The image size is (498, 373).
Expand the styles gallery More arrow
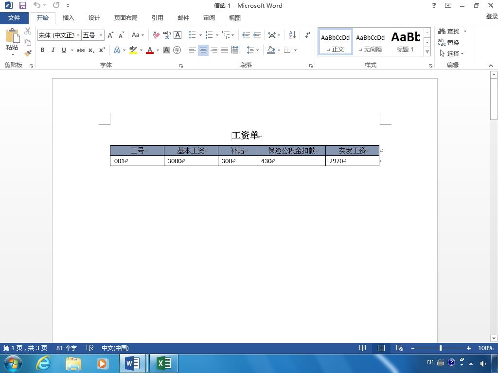point(427,51)
